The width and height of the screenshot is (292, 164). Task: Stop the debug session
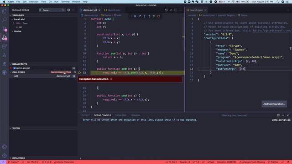point(159,16)
